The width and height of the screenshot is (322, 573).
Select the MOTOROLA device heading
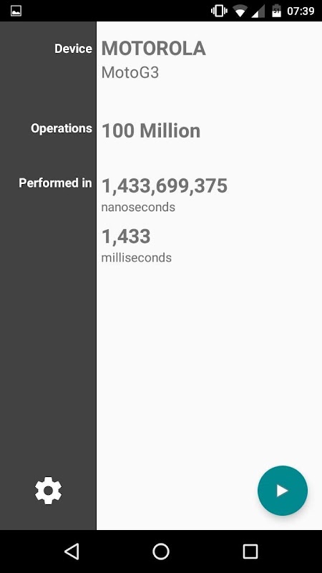tap(153, 49)
